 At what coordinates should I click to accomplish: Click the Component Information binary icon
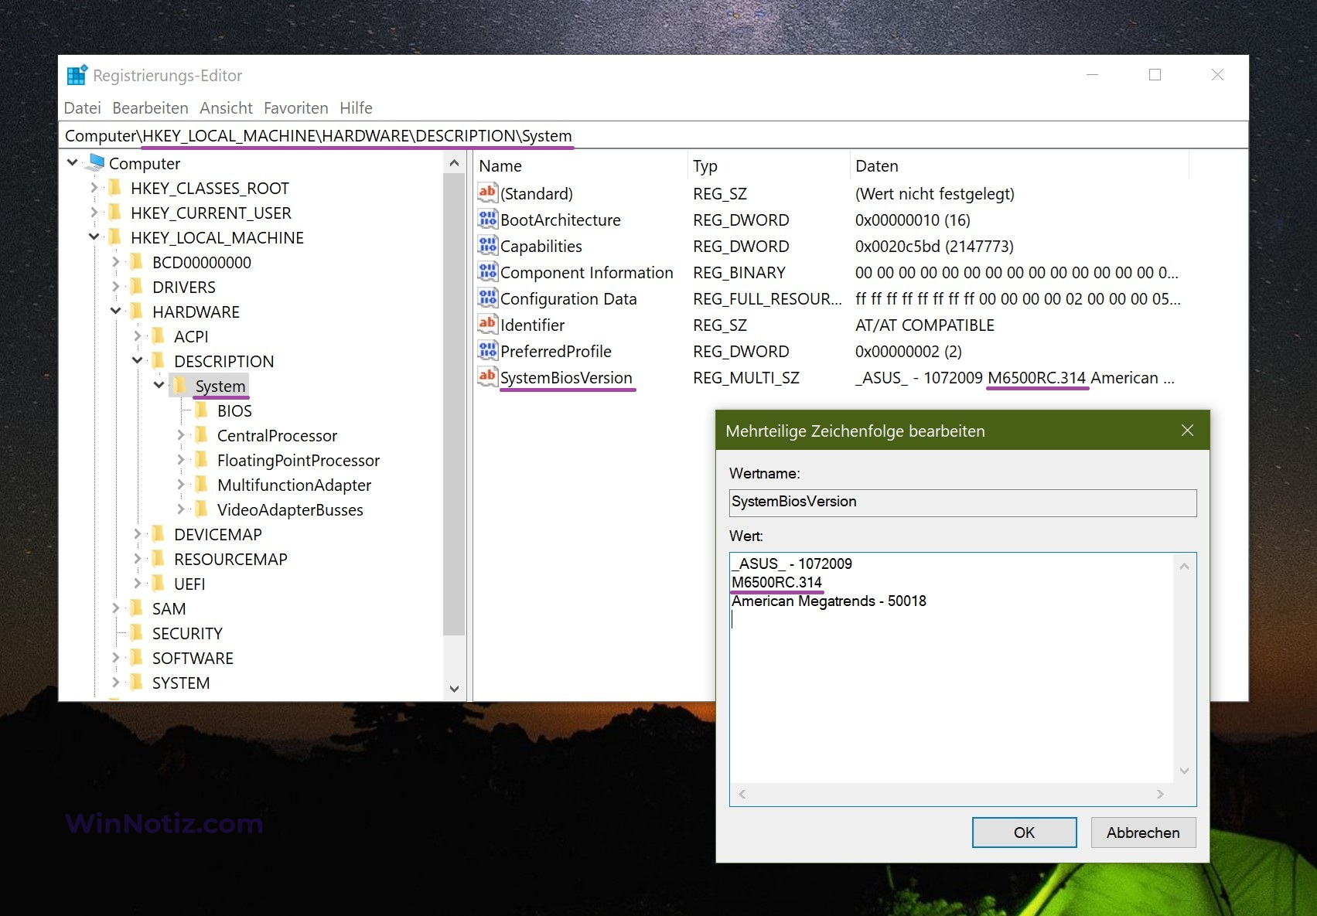[x=487, y=272]
